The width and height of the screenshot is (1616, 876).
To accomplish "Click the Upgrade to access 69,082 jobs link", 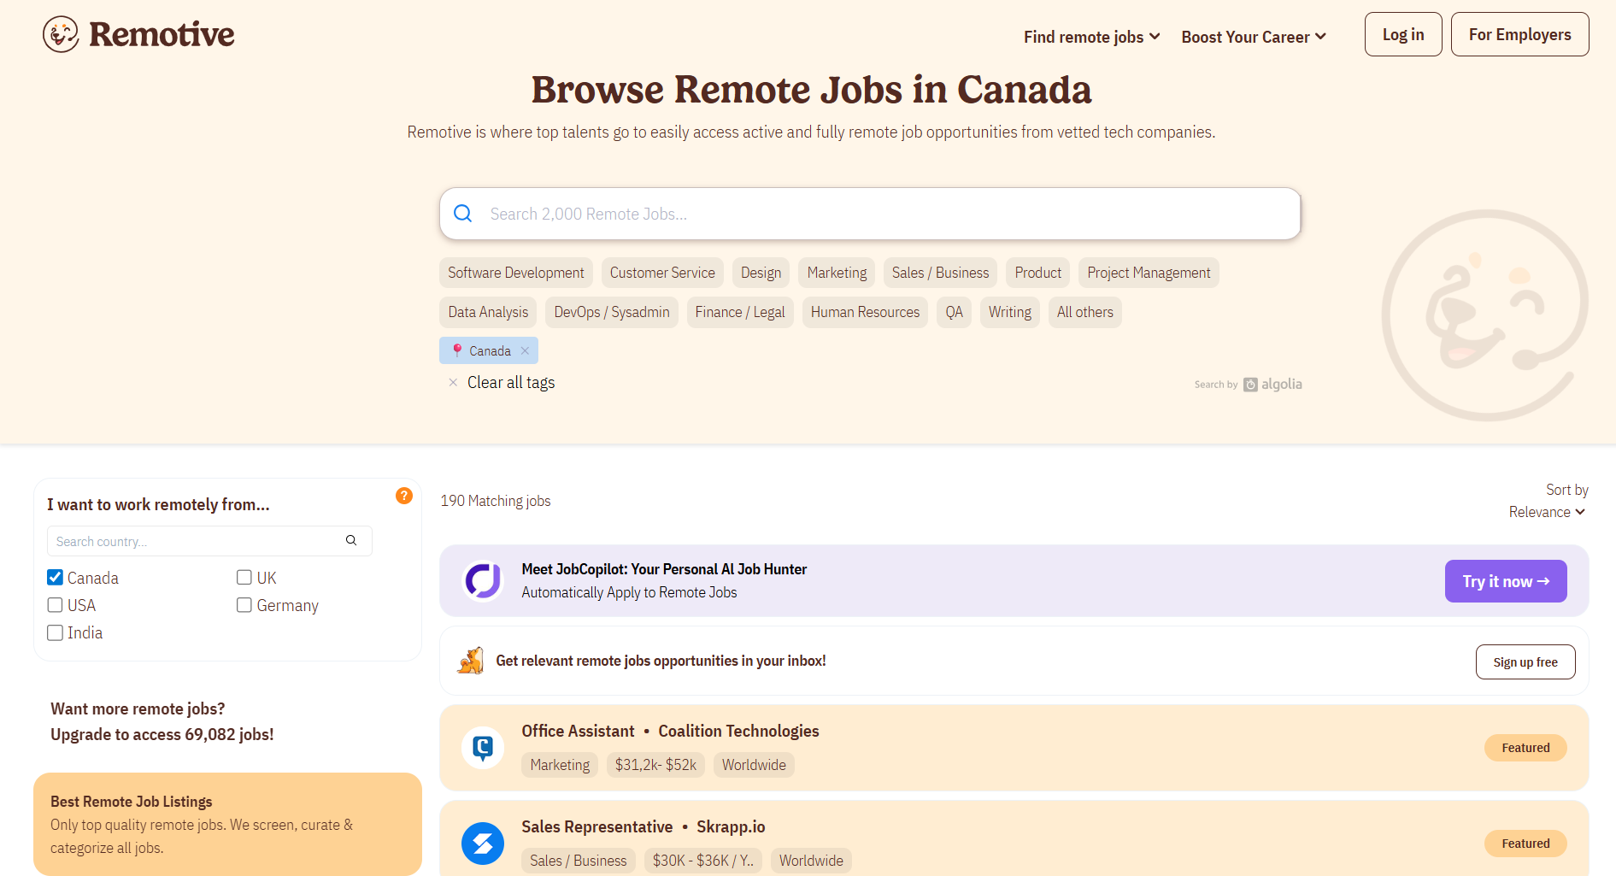I will click(x=162, y=734).
